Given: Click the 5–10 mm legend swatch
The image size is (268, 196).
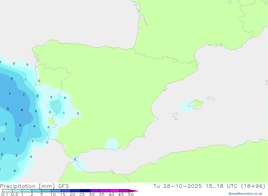Looking at the screenshot, I should [46, 191].
